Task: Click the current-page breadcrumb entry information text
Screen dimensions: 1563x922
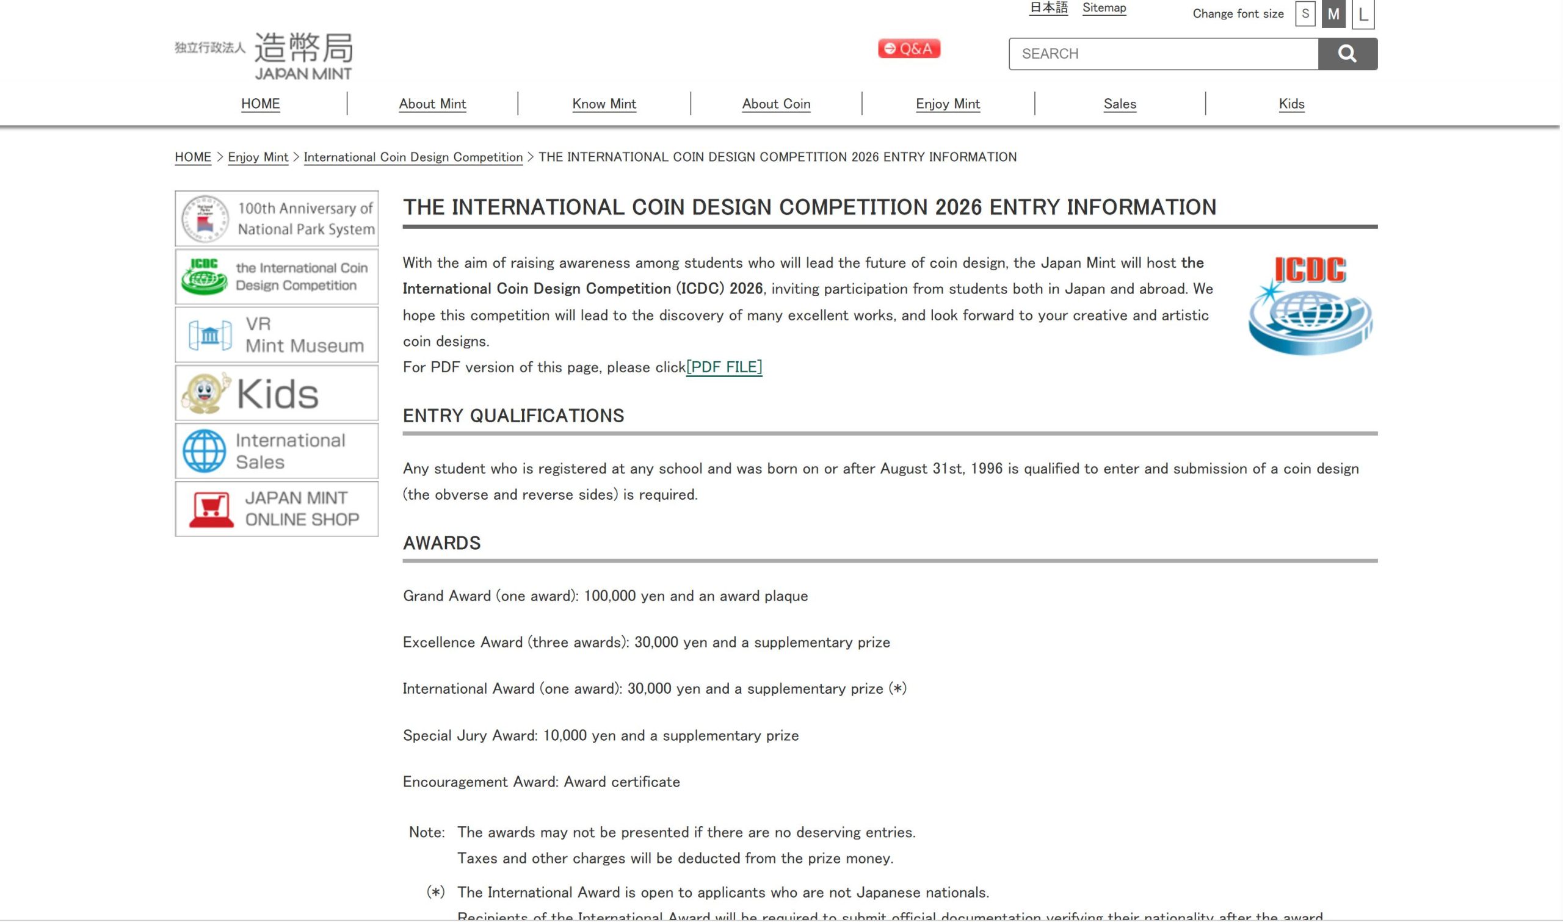Action: tap(777, 157)
